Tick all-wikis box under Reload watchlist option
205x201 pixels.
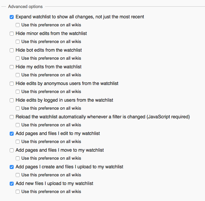pos(18,125)
